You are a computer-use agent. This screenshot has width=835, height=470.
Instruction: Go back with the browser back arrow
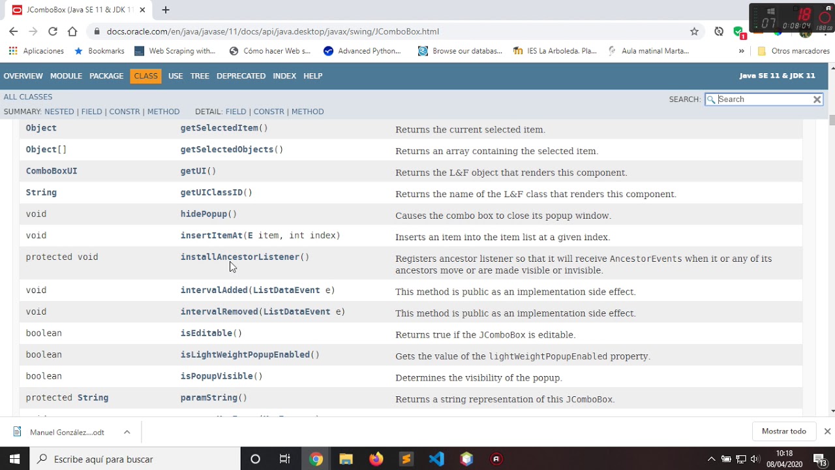[13, 31]
